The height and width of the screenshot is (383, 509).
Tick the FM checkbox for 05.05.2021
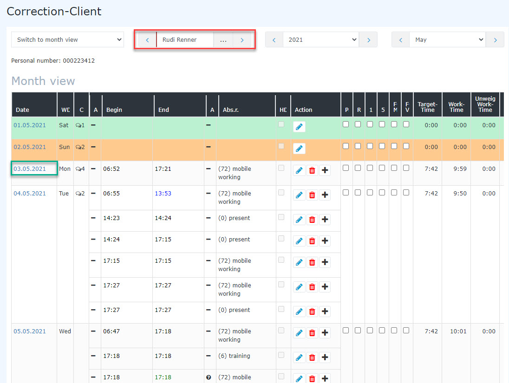[394, 331]
